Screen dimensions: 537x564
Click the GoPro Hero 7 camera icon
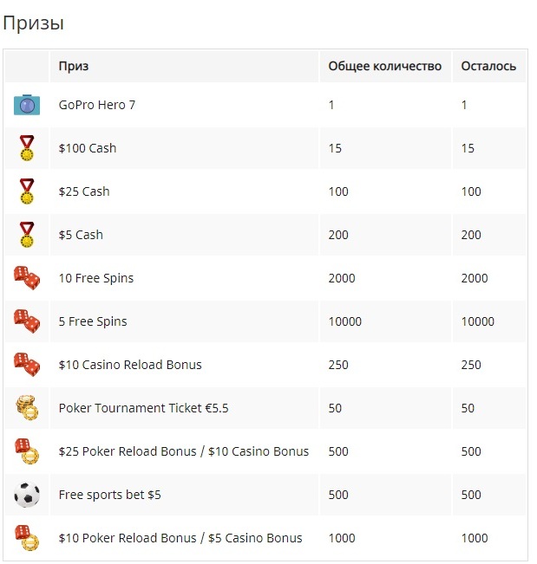click(27, 105)
